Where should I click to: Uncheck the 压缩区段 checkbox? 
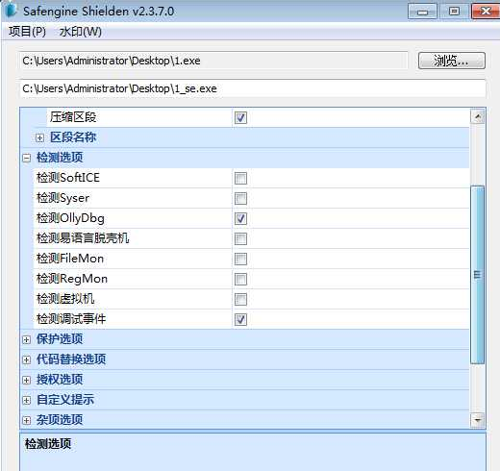(240, 117)
